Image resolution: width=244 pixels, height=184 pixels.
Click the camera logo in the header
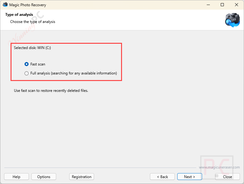coord(233,20)
